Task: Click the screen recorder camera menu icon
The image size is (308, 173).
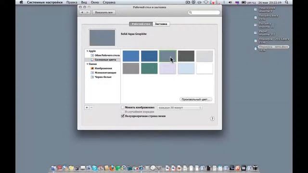Action: click(x=188, y=2)
